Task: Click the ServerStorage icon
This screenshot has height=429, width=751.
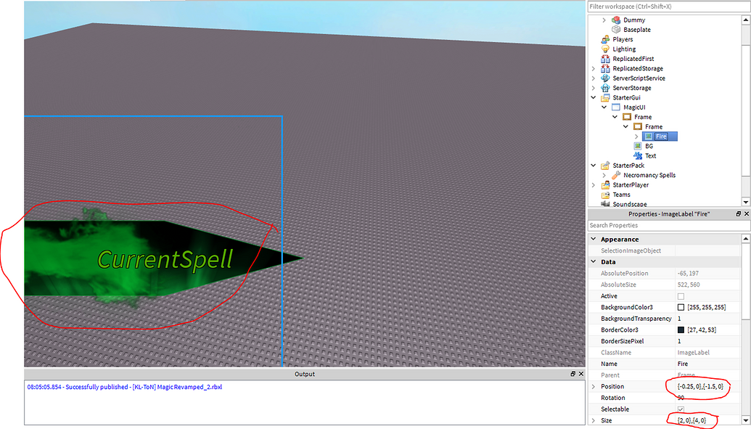Action: pos(605,88)
